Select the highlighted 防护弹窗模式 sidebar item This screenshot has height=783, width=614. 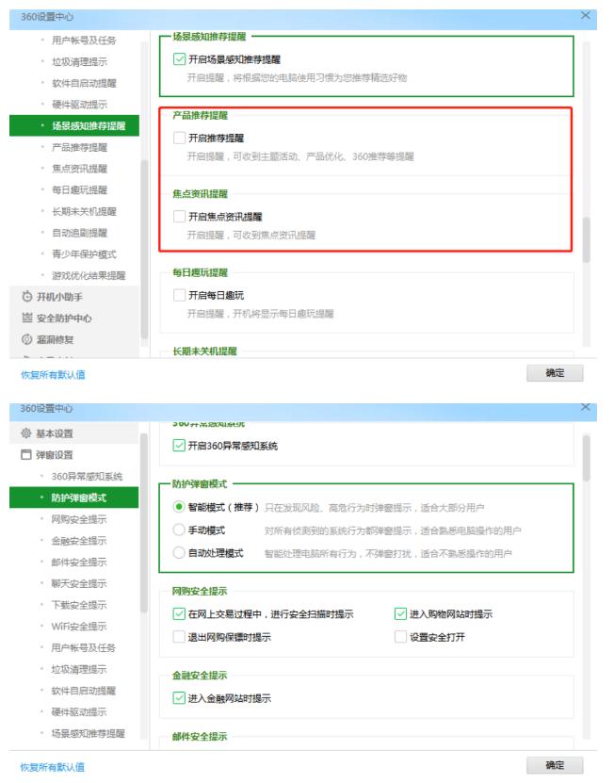click(x=73, y=498)
